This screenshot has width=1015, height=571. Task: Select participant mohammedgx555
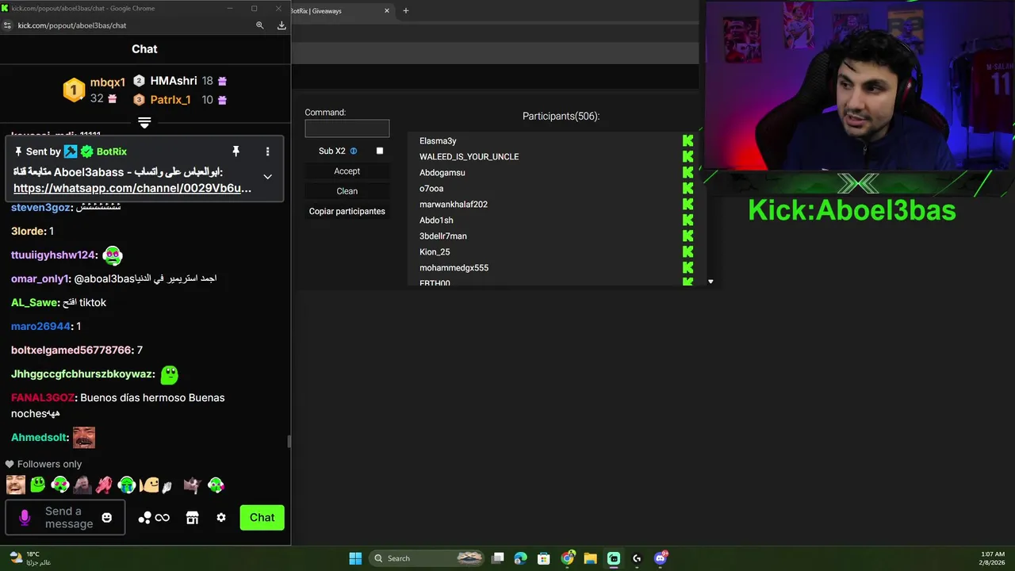[454, 268]
